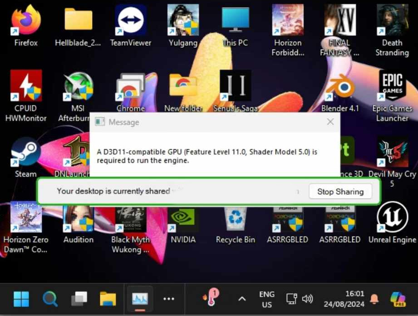Open the Hellblade_2 folder
The image size is (418, 316).
[x=78, y=25]
